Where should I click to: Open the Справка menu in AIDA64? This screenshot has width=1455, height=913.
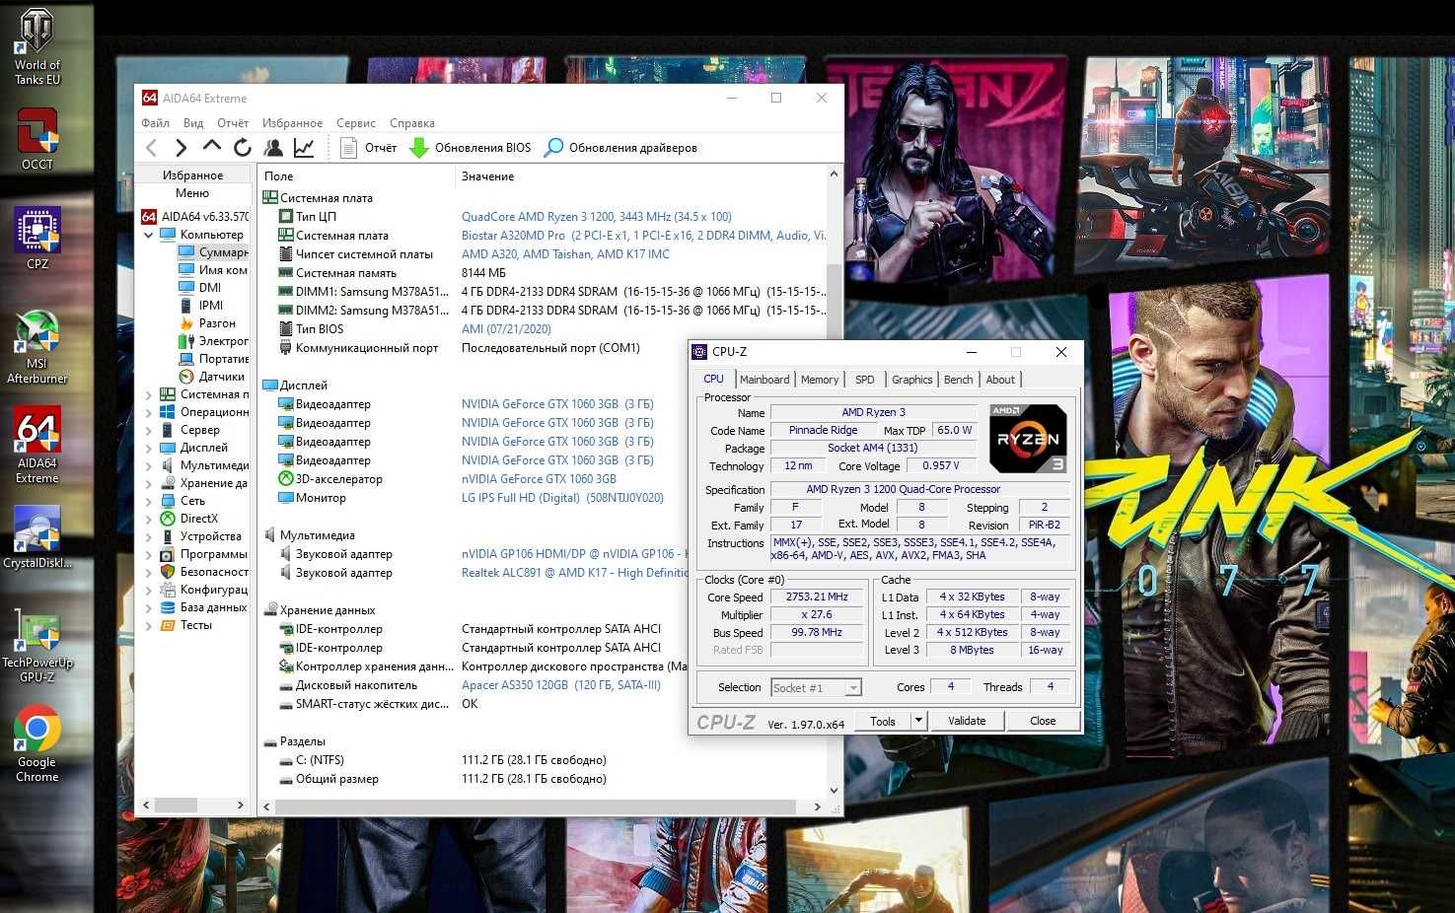tap(411, 123)
